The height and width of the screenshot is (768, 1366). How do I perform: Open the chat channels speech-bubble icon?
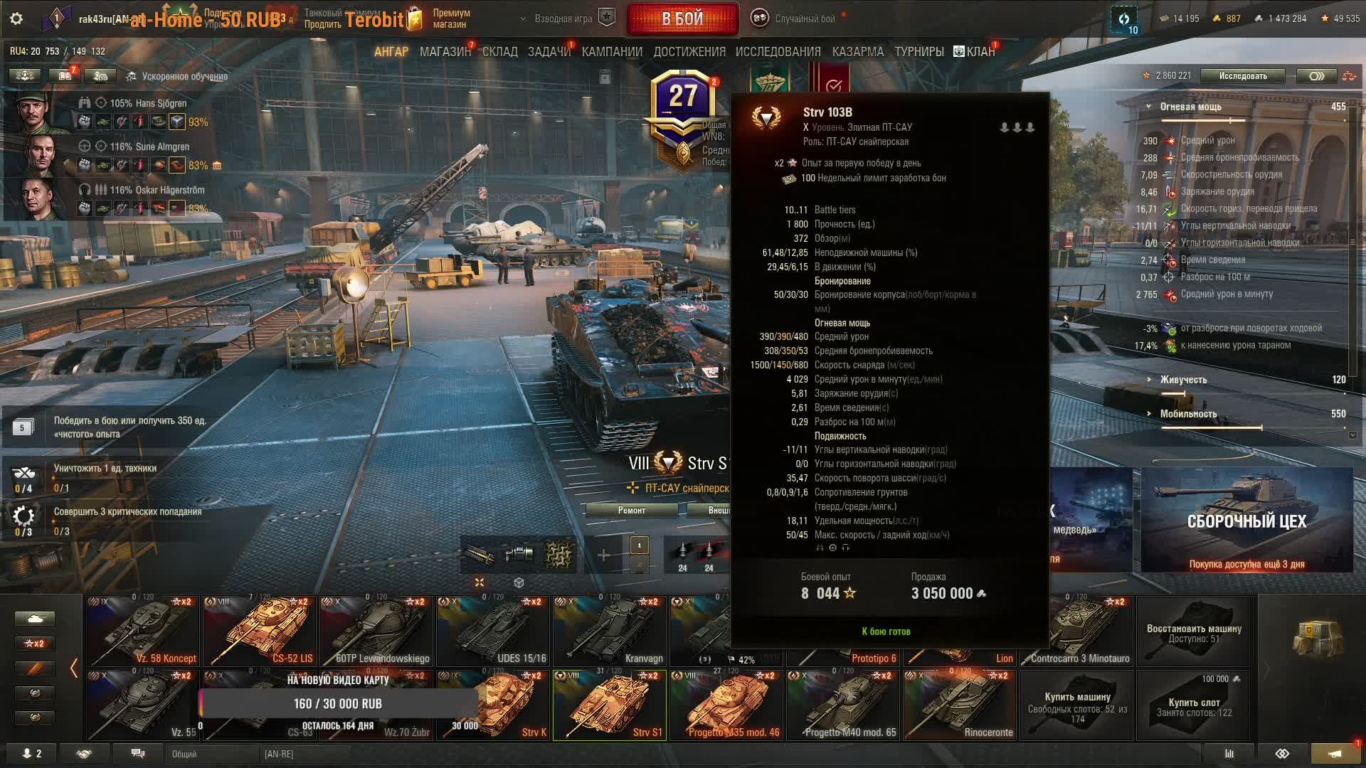pos(138,753)
